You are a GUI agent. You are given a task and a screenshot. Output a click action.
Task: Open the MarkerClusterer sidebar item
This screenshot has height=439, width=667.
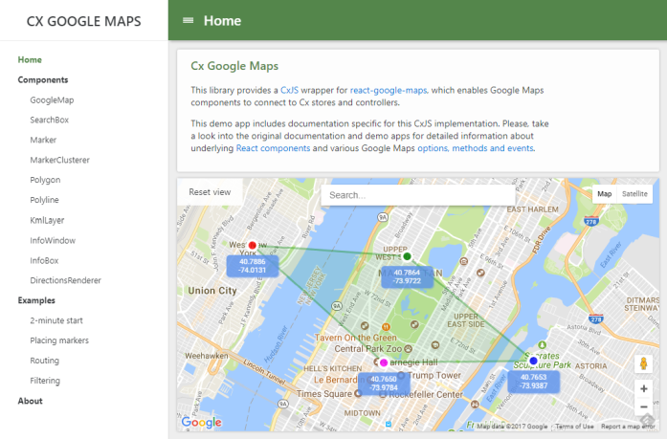(x=60, y=161)
